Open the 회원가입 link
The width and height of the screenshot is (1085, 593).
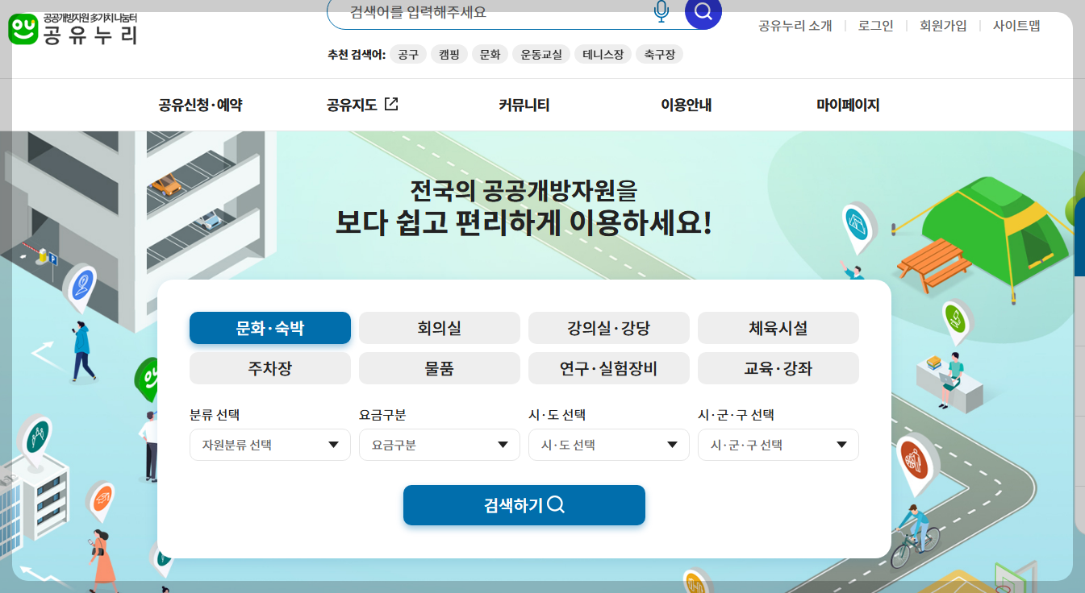pyautogui.click(x=943, y=26)
